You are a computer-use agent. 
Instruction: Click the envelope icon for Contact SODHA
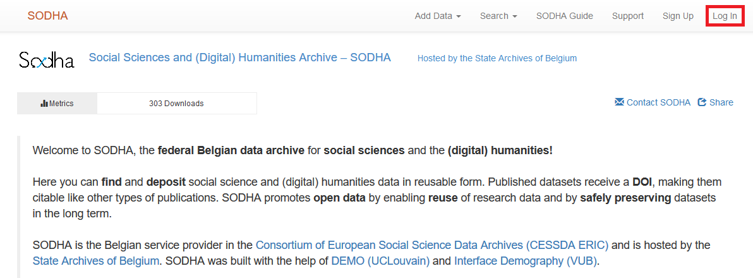(x=620, y=102)
